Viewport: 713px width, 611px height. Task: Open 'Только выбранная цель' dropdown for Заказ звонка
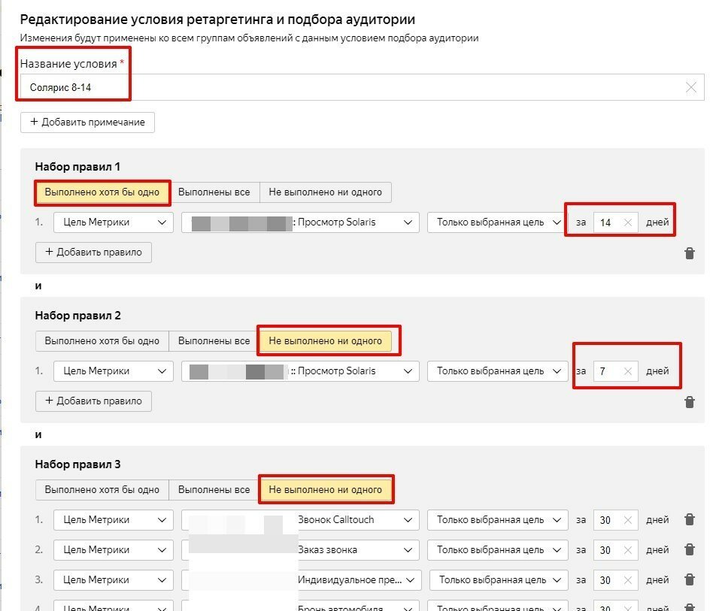click(x=497, y=549)
